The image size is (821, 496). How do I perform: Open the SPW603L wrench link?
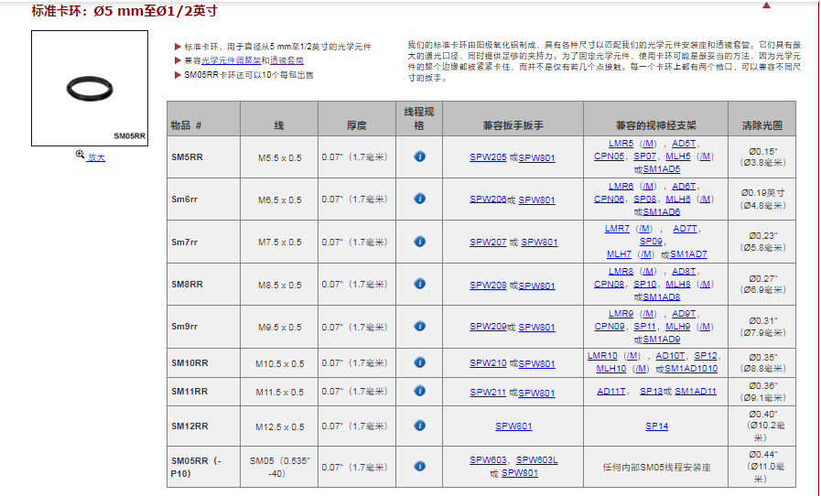[x=536, y=460]
